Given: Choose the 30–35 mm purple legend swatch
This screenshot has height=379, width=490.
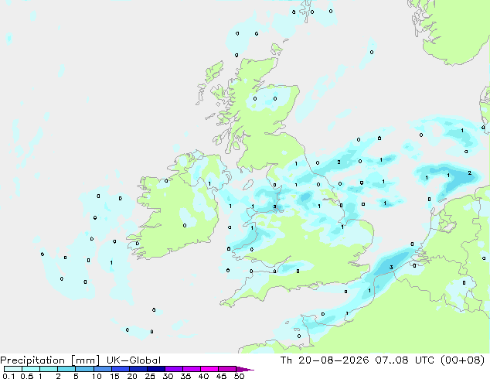Looking at the screenshot, I should click(174, 369).
